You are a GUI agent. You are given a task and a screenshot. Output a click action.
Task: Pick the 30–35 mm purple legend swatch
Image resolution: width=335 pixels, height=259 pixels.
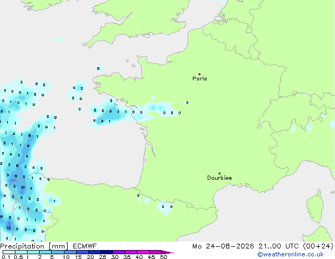[x=119, y=252]
